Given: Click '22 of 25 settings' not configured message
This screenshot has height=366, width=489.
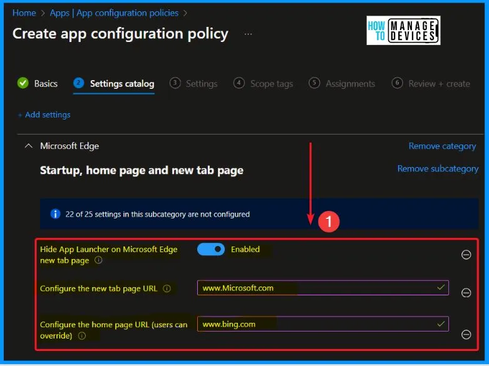Looking at the screenshot, I should click(x=158, y=214).
